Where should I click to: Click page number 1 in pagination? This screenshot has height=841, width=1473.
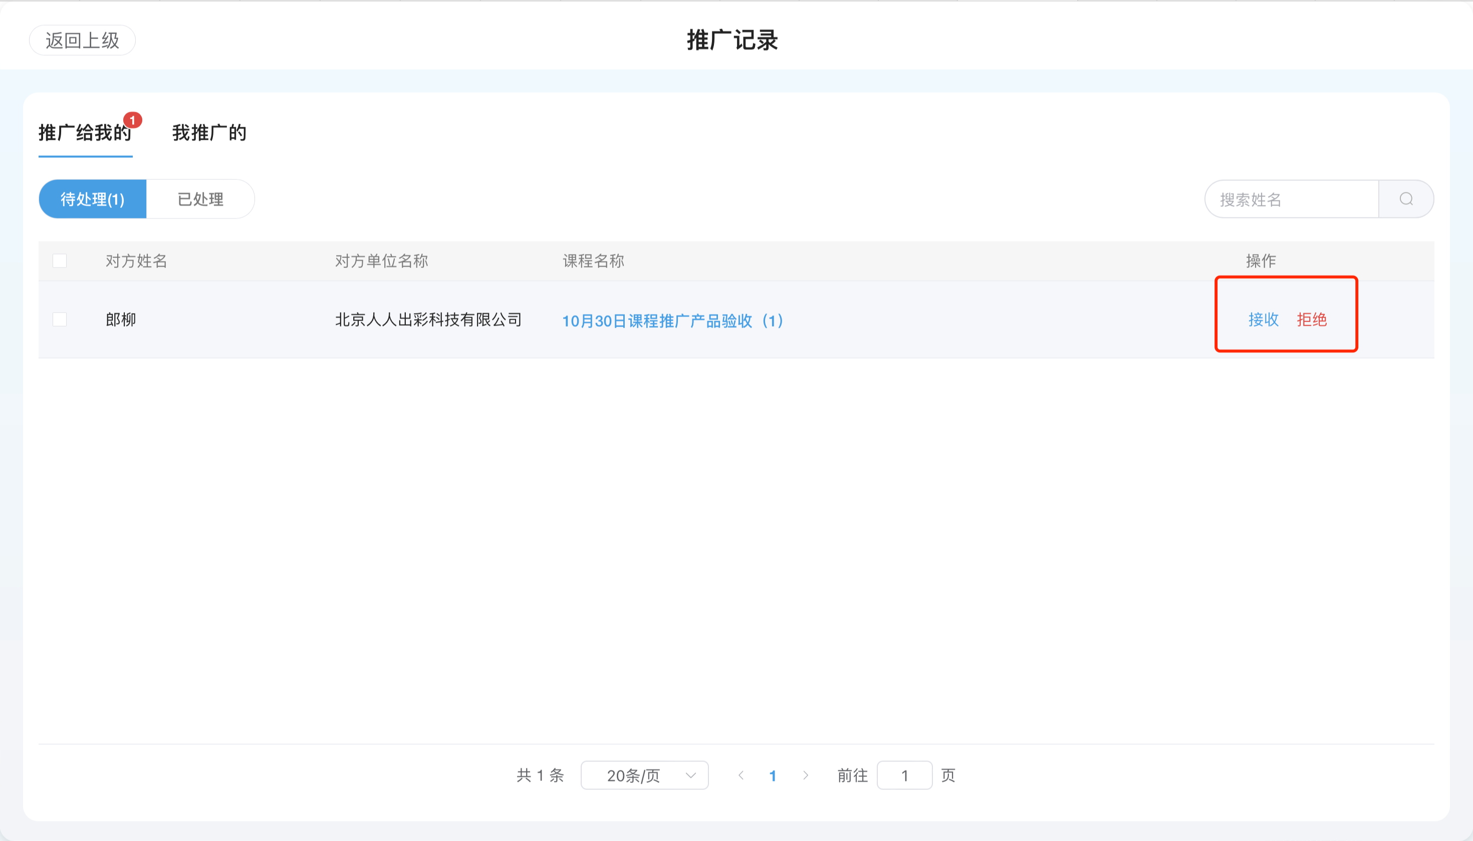[x=773, y=775]
